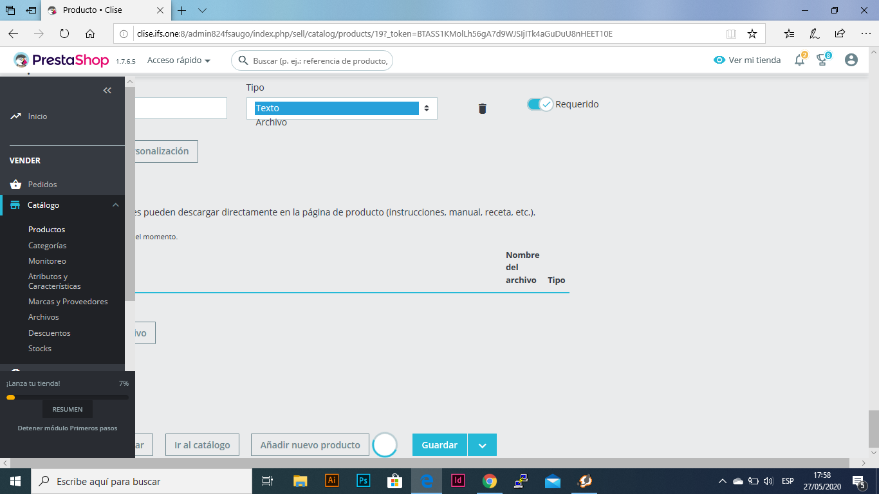Open reading view in address bar
The width and height of the screenshot is (879, 494).
click(x=731, y=33)
